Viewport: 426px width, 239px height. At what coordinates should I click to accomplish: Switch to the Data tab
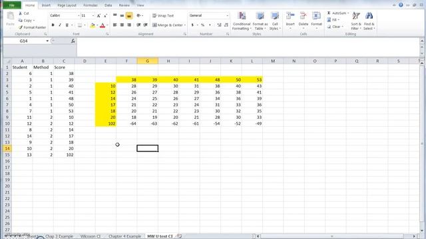pyautogui.click(x=108, y=5)
